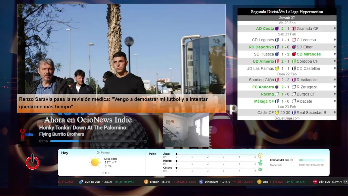Open the Siguetuliga.com link
Image resolution: width=348 pixels, height=196 pixels.
pyautogui.click(x=287, y=118)
